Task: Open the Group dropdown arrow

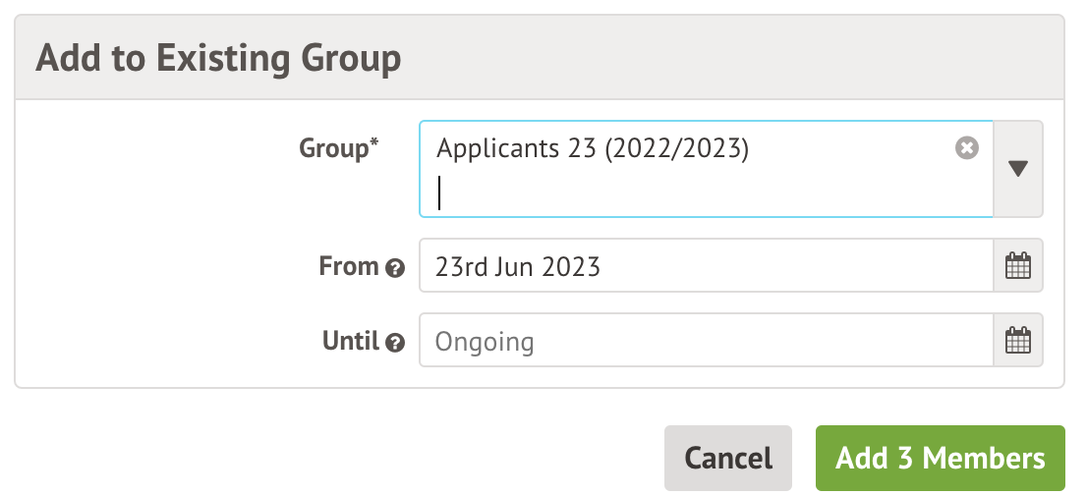Action: tap(1018, 169)
